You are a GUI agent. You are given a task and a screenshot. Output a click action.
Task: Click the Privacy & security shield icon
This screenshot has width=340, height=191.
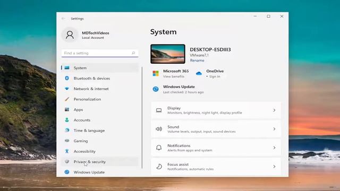point(67,161)
